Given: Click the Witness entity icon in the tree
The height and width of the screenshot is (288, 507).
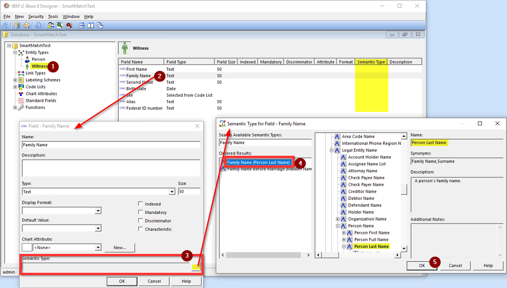Looking at the screenshot, I should click(x=26, y=66).
